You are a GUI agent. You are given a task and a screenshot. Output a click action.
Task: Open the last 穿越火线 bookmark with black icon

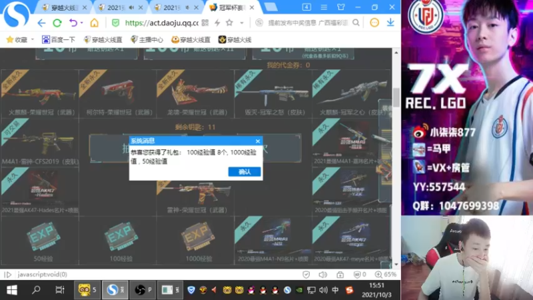235,40
